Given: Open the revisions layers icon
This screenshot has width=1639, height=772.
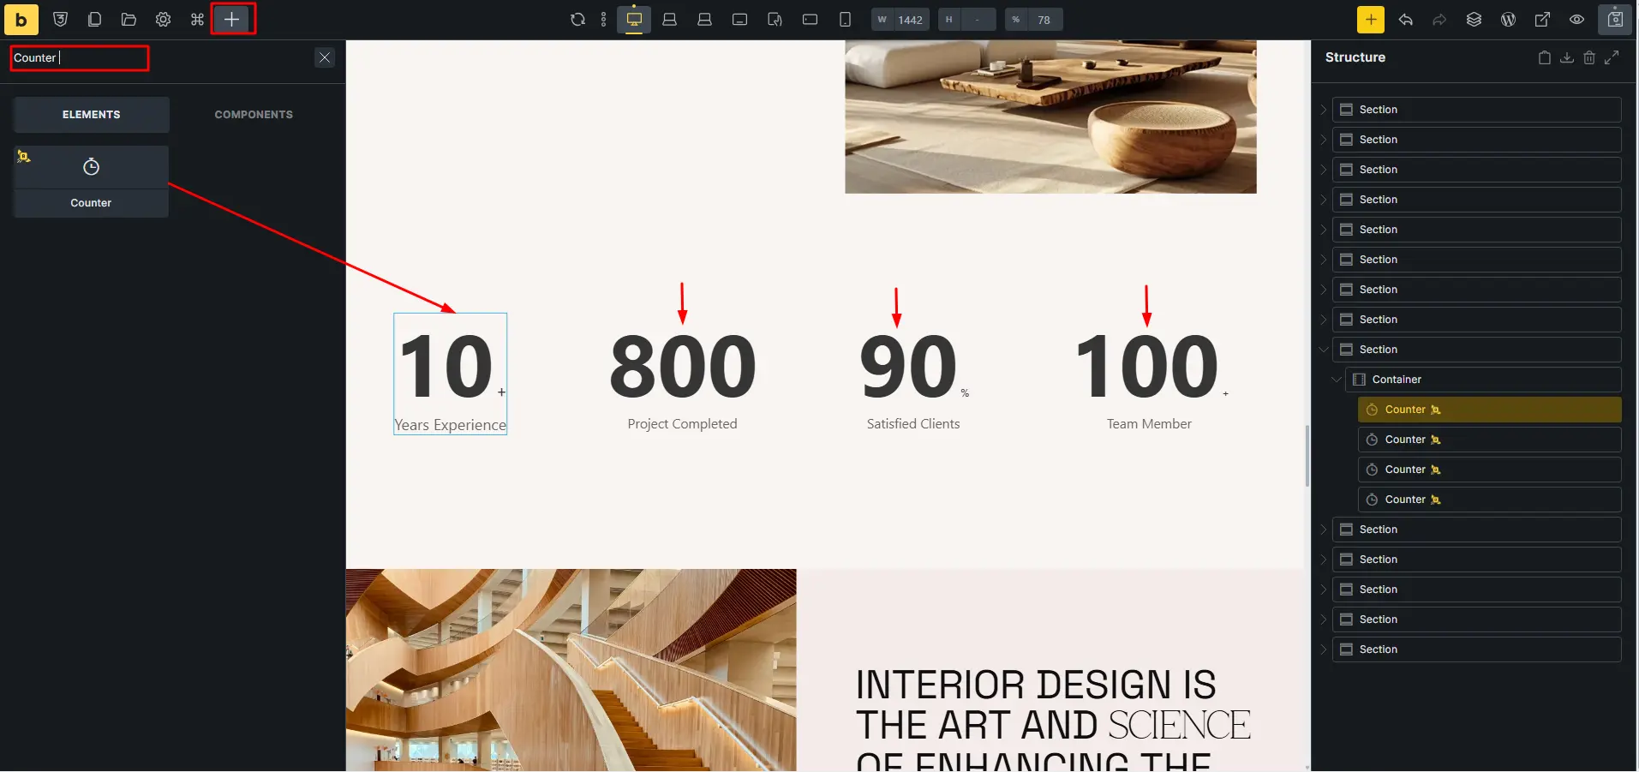Looking at the screenshot, I should 1474,19.
